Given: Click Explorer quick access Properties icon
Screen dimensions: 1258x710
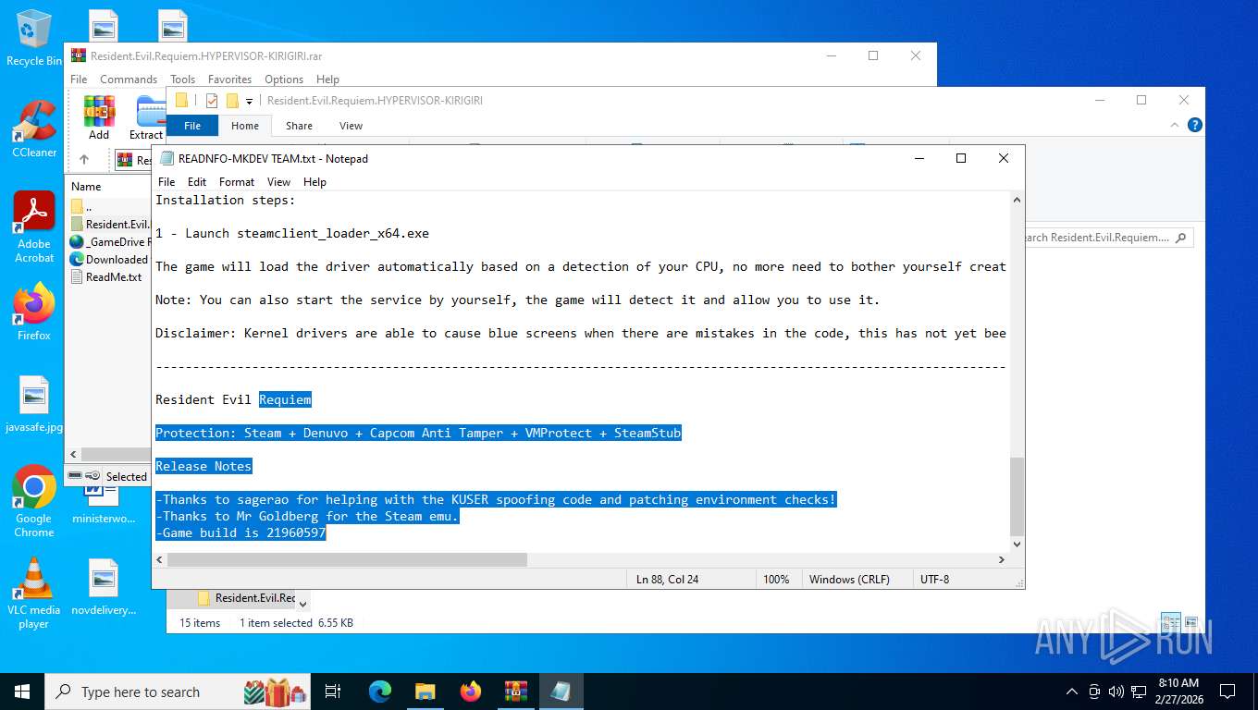Looking at the screenshot, I should coord(212,101).
